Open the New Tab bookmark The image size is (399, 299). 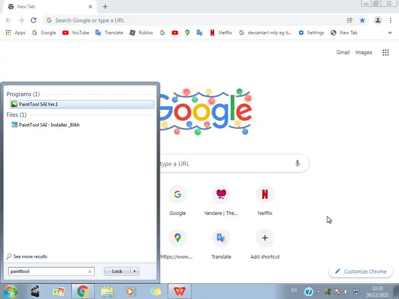coord(344,33)
